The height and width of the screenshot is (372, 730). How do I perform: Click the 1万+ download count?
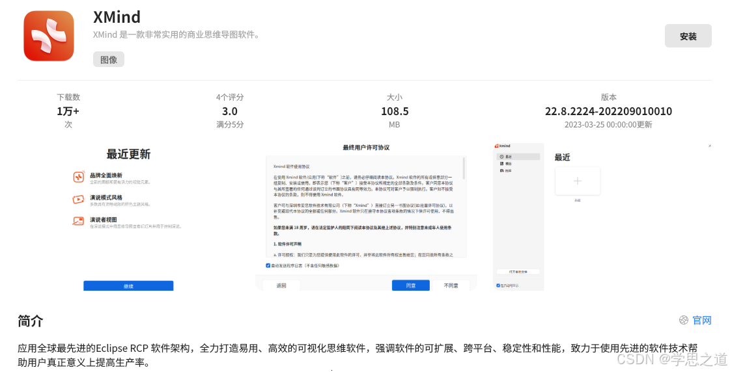(x=68, y=111)
